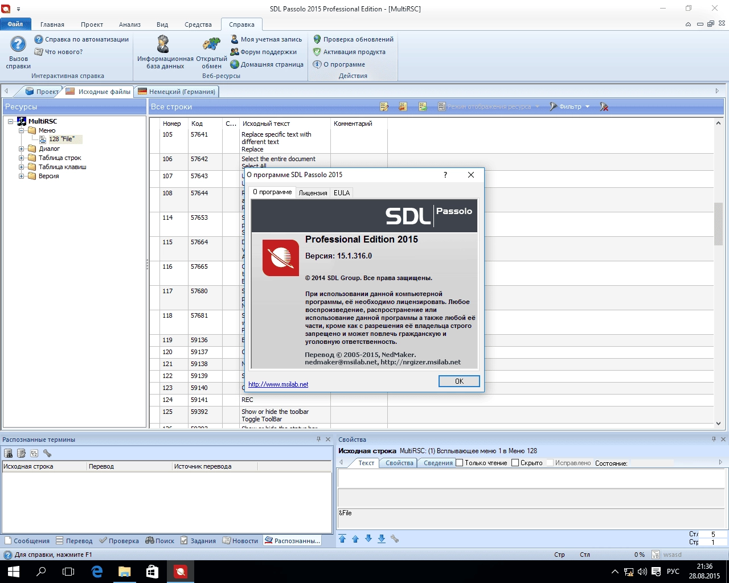Expand the Диалог folder node
The width and height of the screenshot is (729, 583).
click(x=22, y=149)
